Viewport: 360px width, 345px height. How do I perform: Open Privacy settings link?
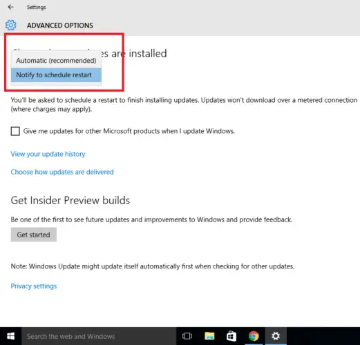pyautogui.click(x=34, y=286)
